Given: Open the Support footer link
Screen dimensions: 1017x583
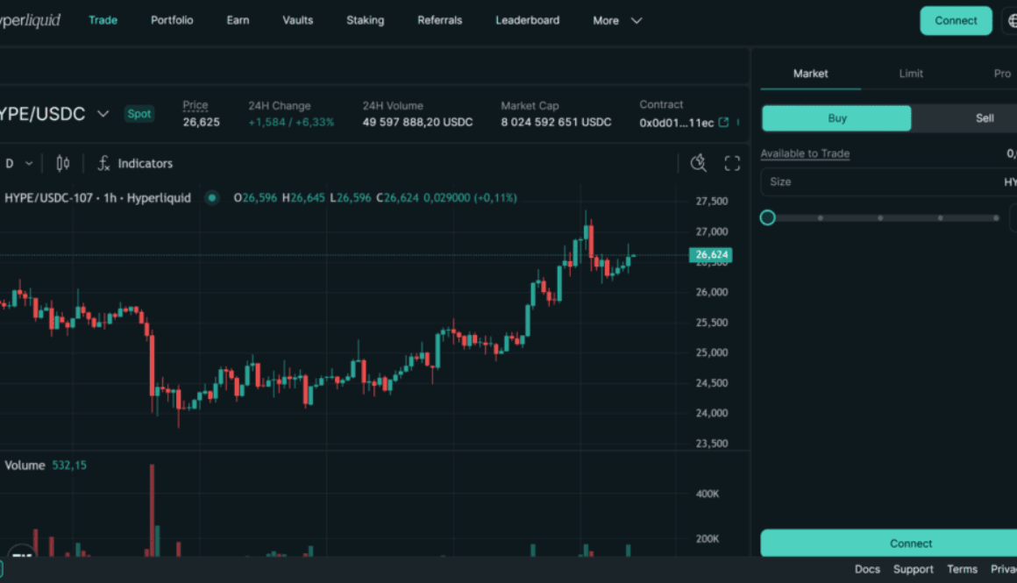Looking at the screenshot, I should (914, 569).
